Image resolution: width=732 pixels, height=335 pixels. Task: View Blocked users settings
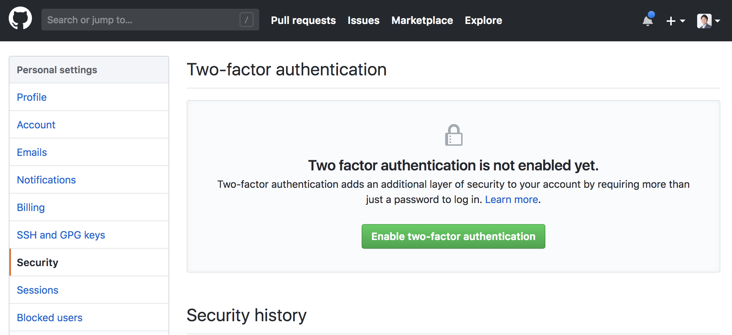point(49,317)
